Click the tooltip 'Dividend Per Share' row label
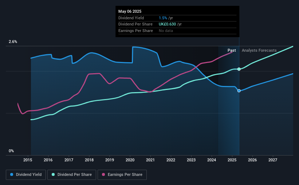Viewport: 299px width, 185px height. (x=135, y=24)
